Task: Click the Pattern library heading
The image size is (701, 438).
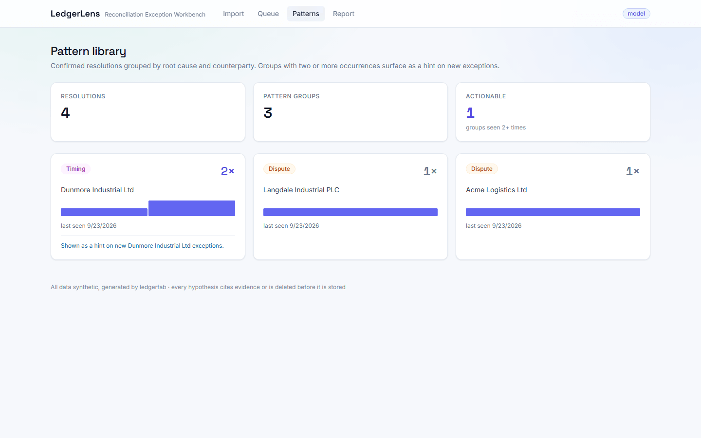Action: click(88, 51)
